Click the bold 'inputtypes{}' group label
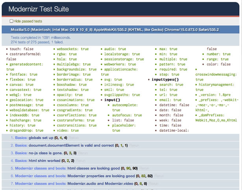 point(165,79)
